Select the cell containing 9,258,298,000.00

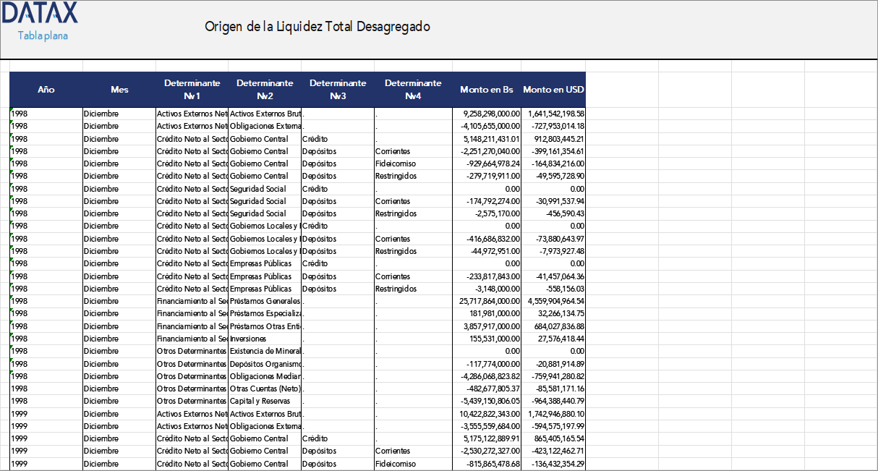point(484,114)
